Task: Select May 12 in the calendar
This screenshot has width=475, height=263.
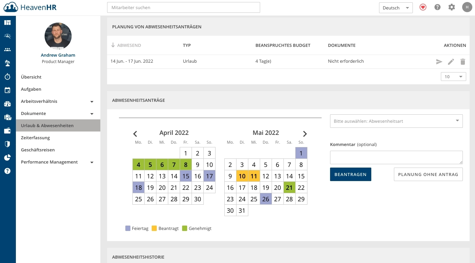Action: click(x=266, y=176)
